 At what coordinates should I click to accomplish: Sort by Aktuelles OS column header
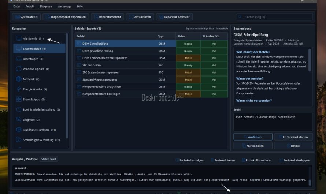click(214, 36)
